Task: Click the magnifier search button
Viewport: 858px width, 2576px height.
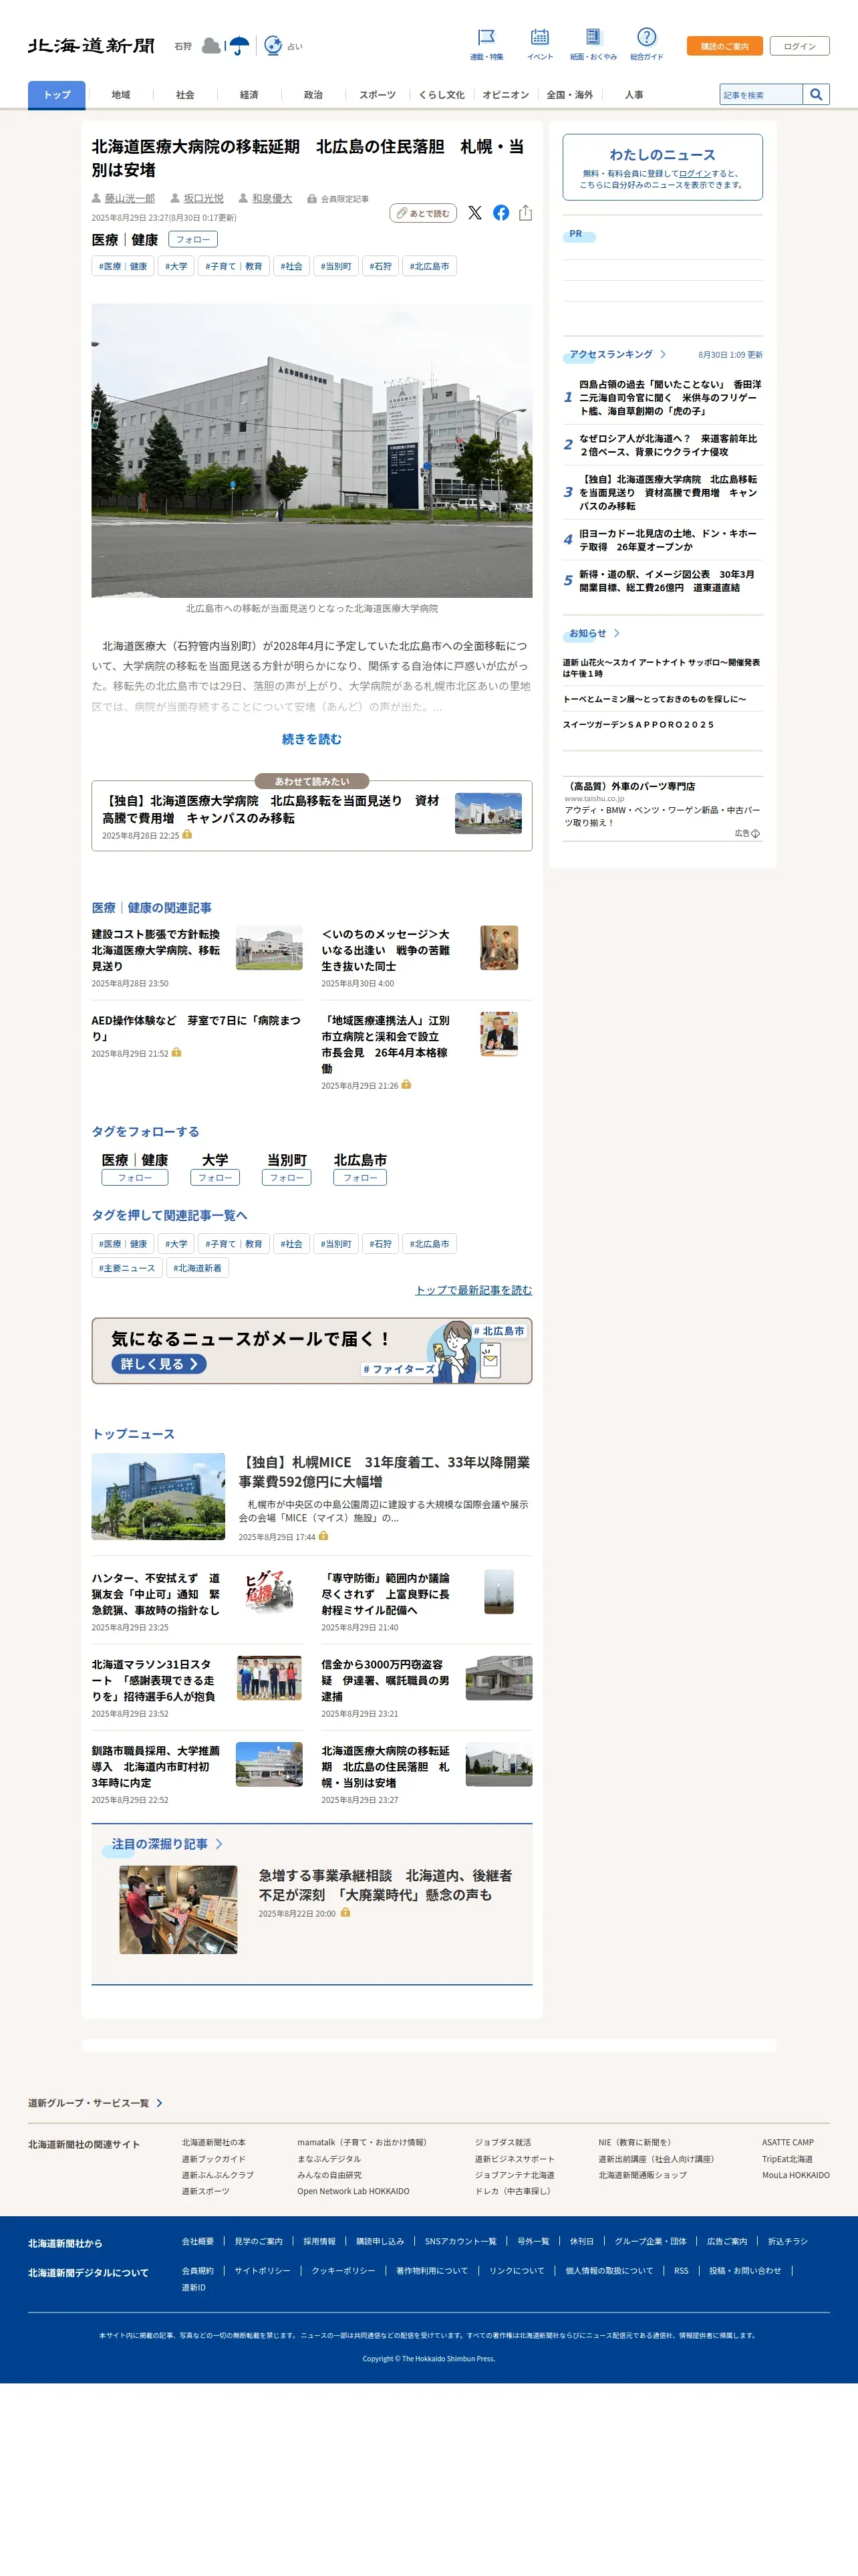Action: tap(816, 95)
